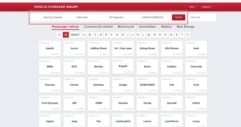
Task: Open the Immobilizer tab
Action: coord(148,26)
